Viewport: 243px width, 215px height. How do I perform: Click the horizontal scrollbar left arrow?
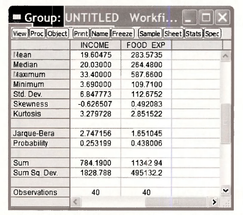coord(75,201)
